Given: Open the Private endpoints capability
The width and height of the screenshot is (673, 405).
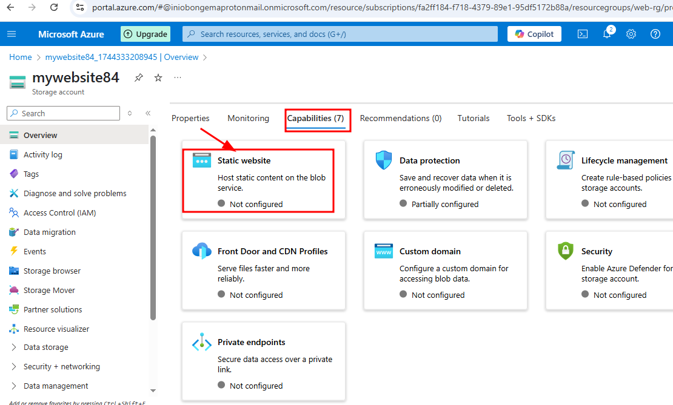Looking at the screenshot, I should click(x=264, y=361).
